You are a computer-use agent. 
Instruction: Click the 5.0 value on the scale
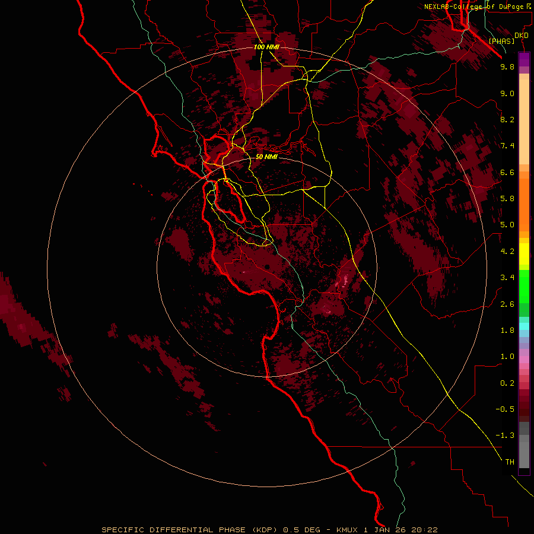click(x=507, y=225)
